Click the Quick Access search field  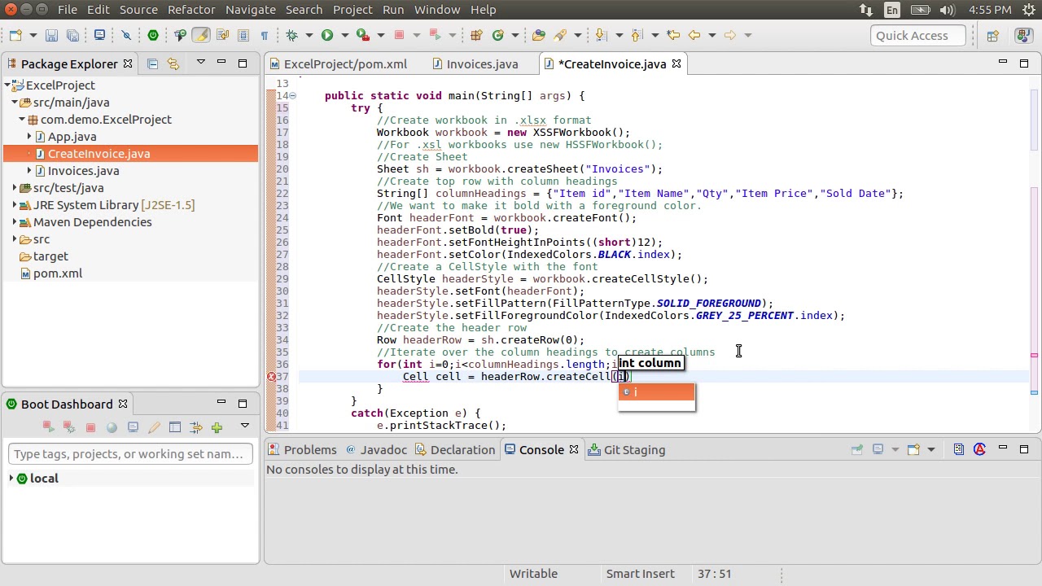[x=917, y=35]
